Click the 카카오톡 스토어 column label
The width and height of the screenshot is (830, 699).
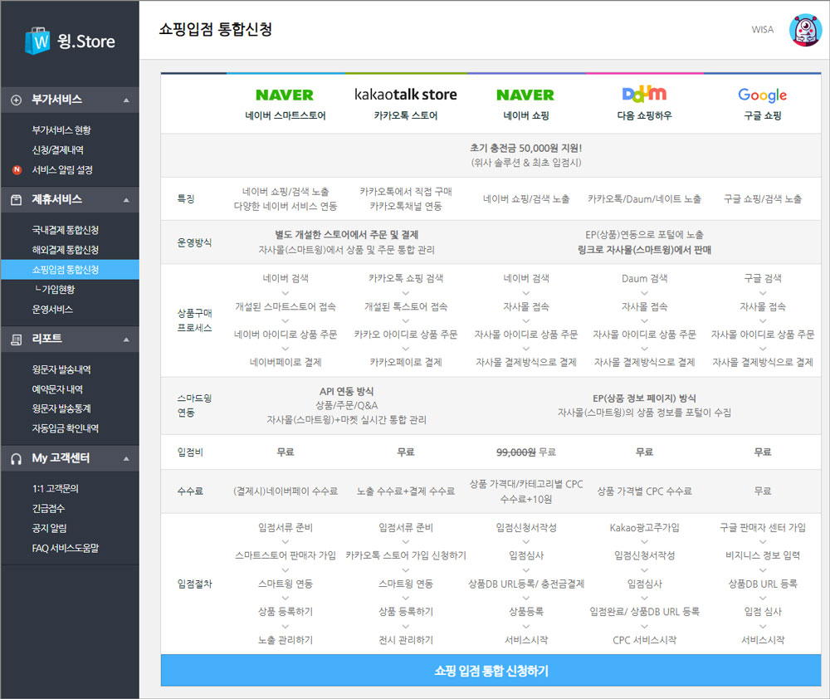[x=406, y=115]
